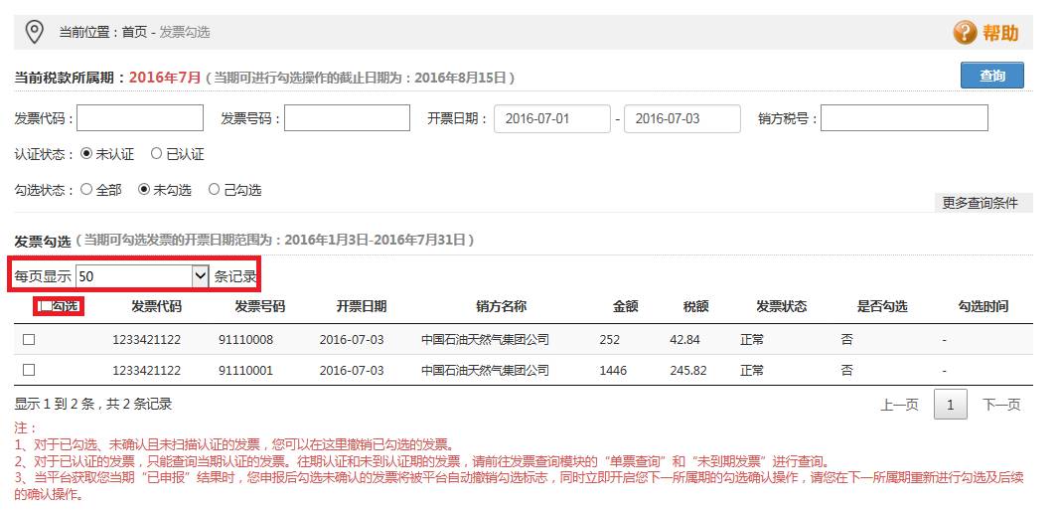Open the start date field 2016-07-01
Image resolution: width=1058 pixels, height=510 pixels.
coord(552,119)
